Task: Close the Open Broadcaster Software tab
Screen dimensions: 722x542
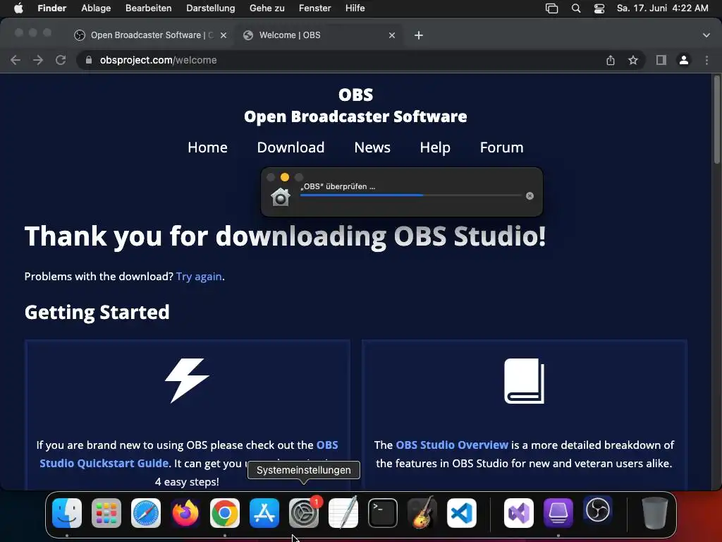Action: [x=224, y=35]
